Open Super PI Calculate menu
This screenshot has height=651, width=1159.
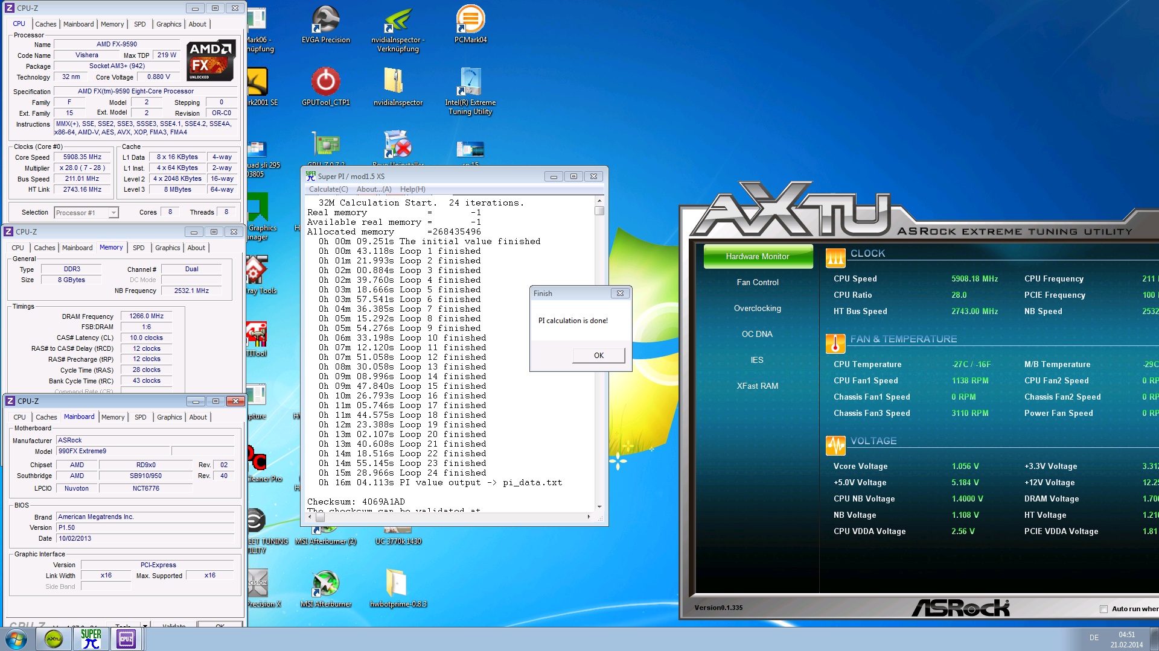pyautogui.click(x=328, y=189)
